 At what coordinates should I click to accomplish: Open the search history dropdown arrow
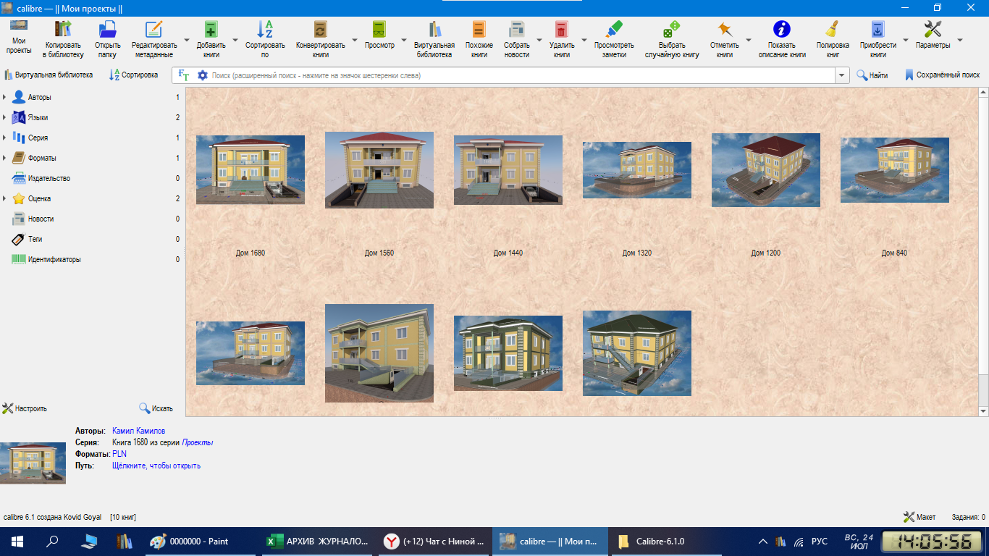point(842,75)
